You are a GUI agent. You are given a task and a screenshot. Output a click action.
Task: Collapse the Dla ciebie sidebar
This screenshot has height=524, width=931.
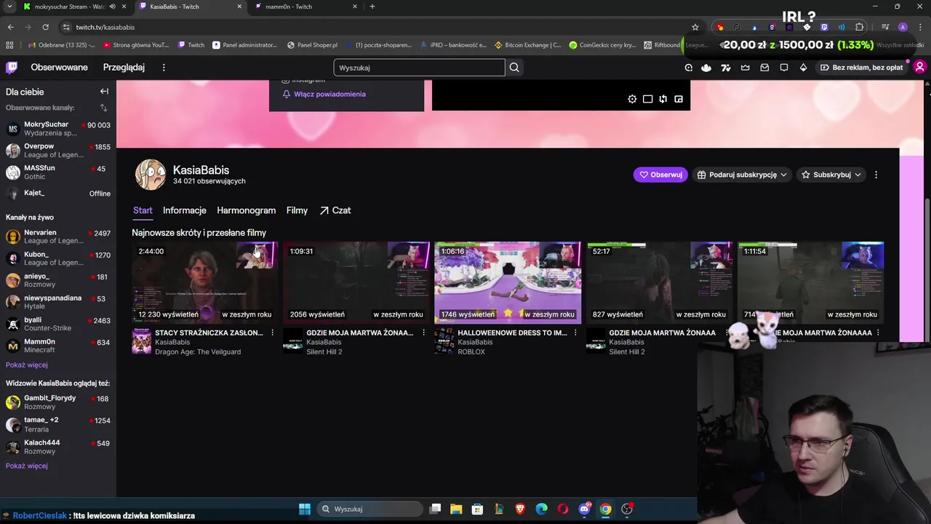(104, 92)
